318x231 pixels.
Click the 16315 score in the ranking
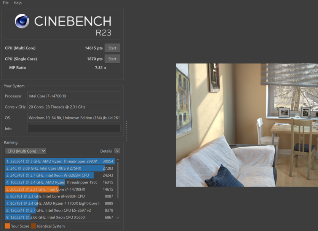coord(108,182)
